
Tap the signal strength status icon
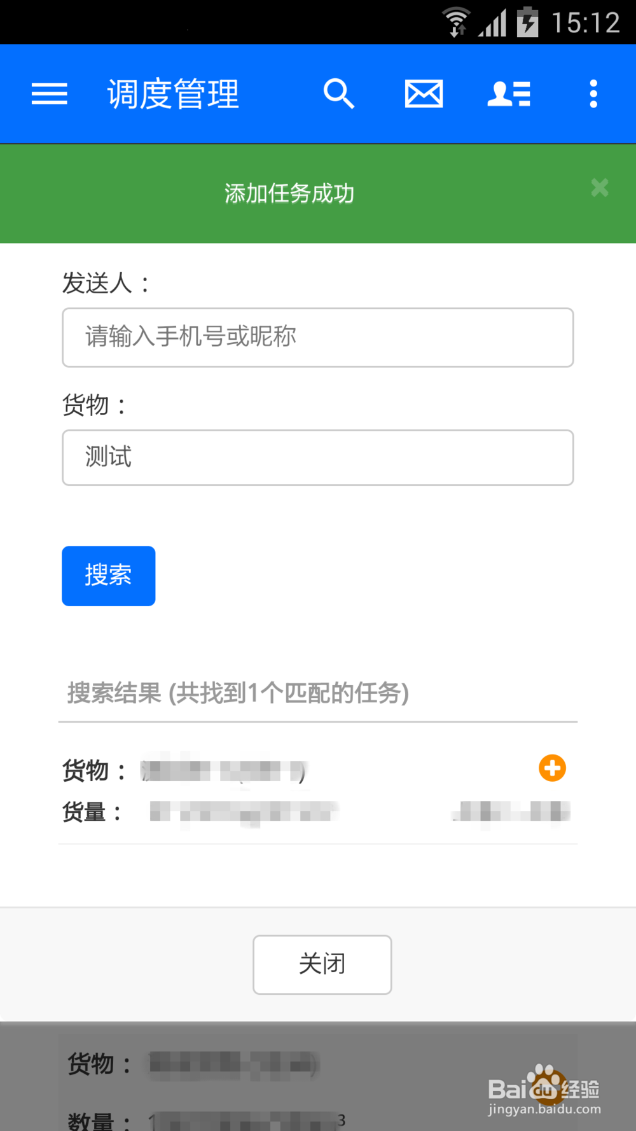click(x=492, y=23)
